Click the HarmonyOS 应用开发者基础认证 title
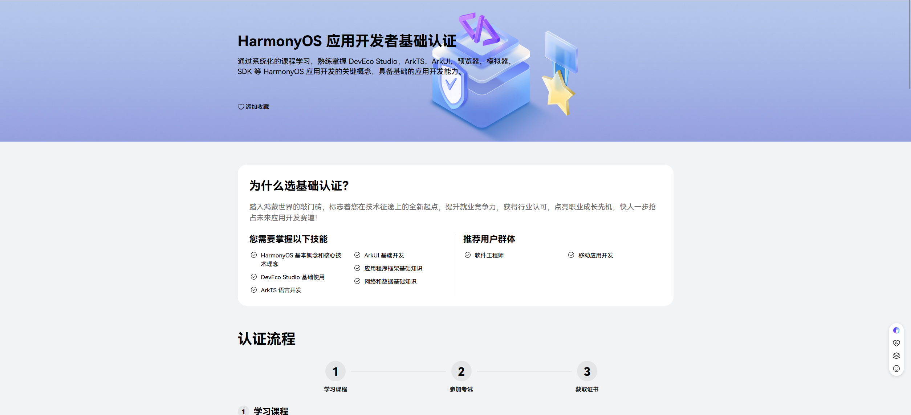Viewport: 911px width, 415px height. [x=347, y=41]
